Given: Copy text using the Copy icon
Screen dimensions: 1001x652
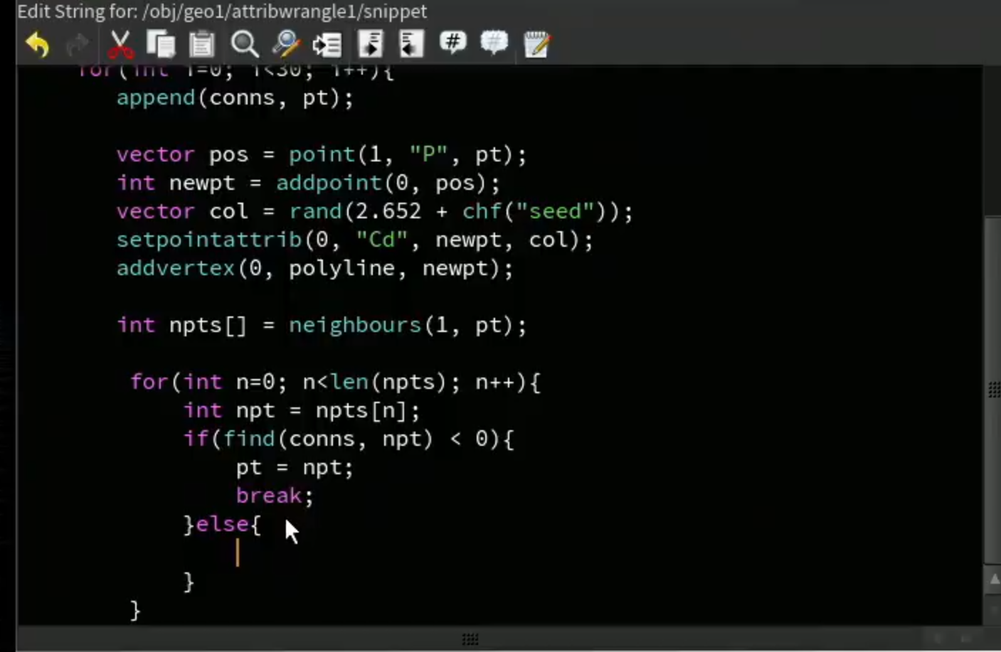Looking at the screenshot, I should click(161, 44).
